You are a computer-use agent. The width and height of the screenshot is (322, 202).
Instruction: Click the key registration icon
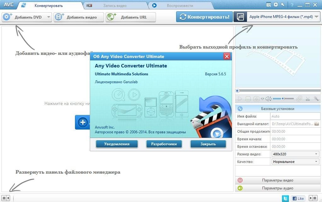283,4
